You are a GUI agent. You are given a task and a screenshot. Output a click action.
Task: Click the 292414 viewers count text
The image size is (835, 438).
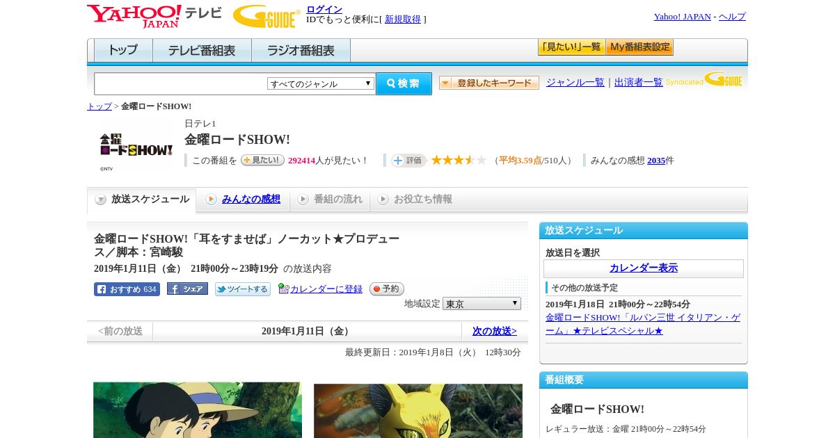(301, 161)
